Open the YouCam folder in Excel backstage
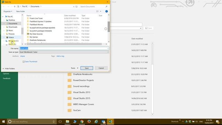 pos(77,110)
